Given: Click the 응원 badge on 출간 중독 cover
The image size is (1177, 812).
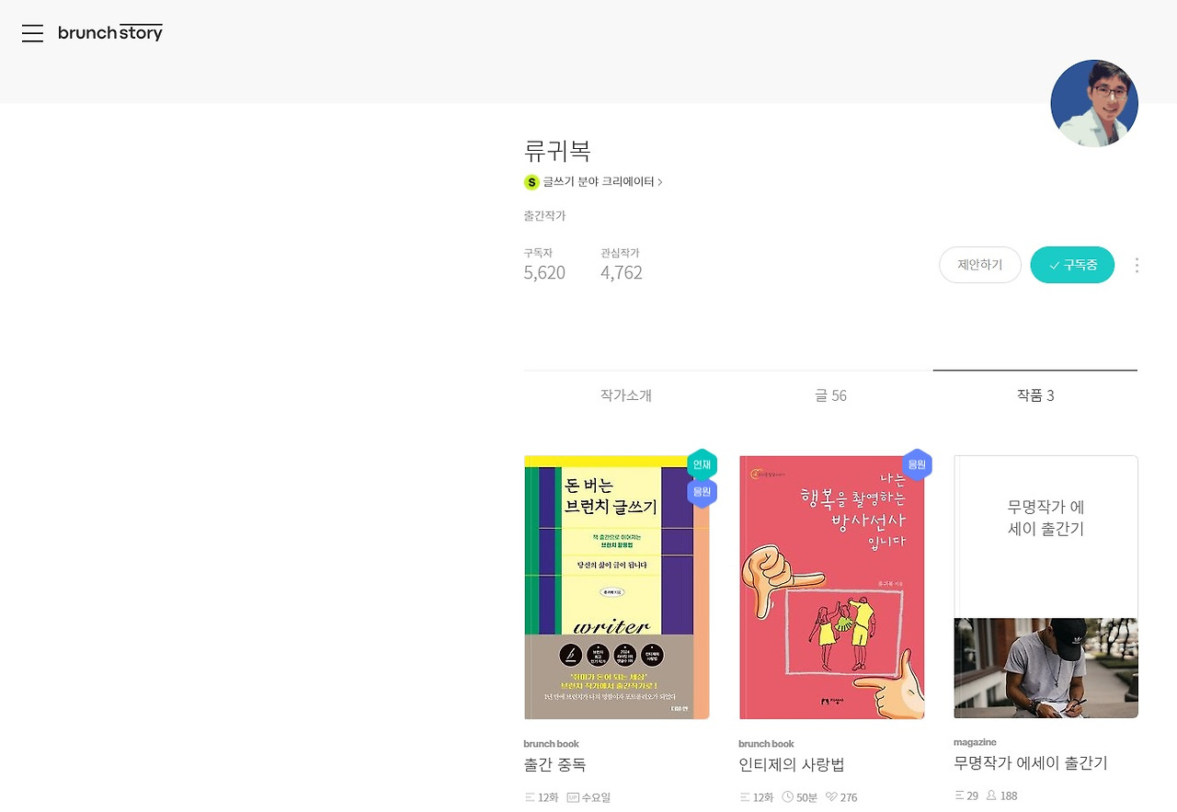Looking at the screenshot, I should pyautogui.click(x=702, y=492).
